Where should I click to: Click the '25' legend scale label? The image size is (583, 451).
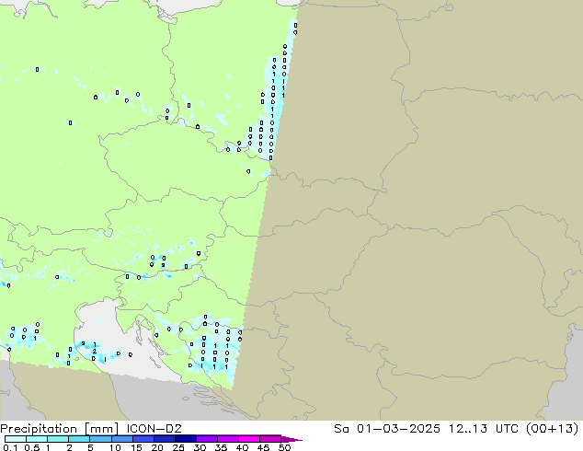tap(178, 447)
